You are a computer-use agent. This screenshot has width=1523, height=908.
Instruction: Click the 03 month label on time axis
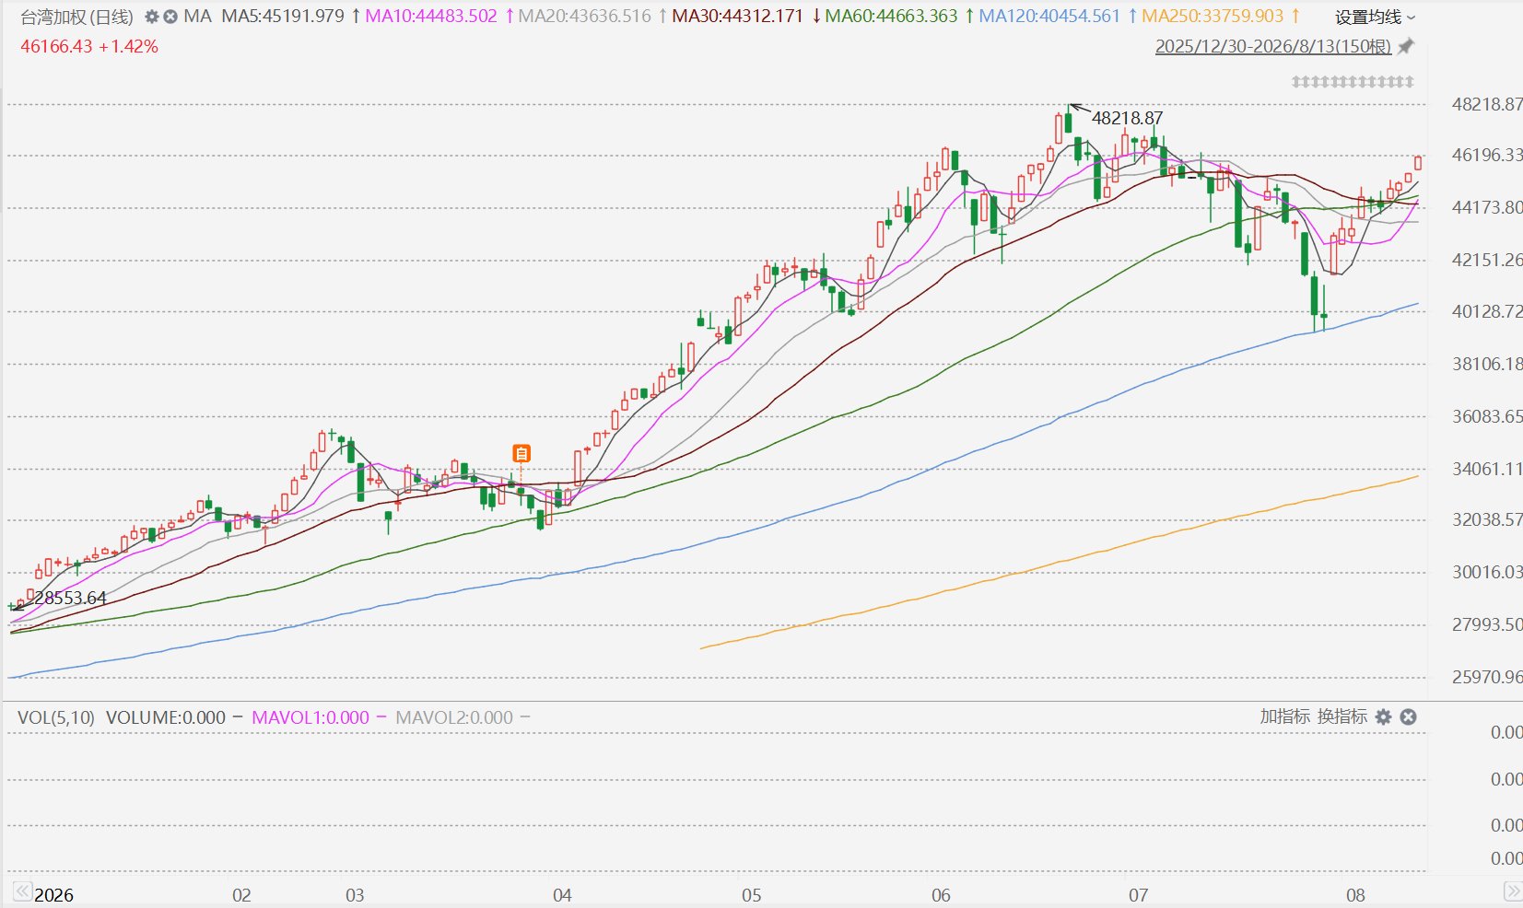point(355,895)
